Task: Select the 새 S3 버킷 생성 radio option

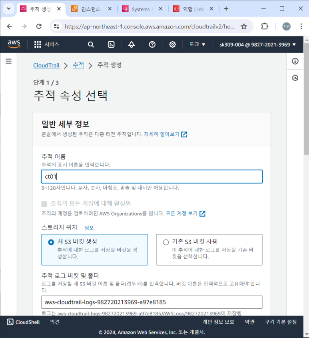Action: tap(51, 242)
